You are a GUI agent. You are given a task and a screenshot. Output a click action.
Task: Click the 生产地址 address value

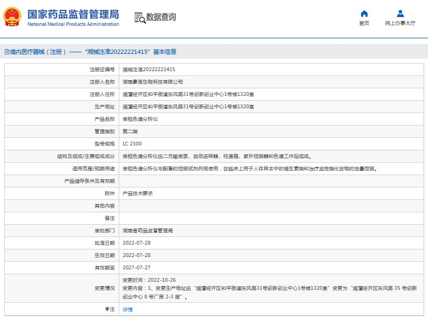pos(188,107)
